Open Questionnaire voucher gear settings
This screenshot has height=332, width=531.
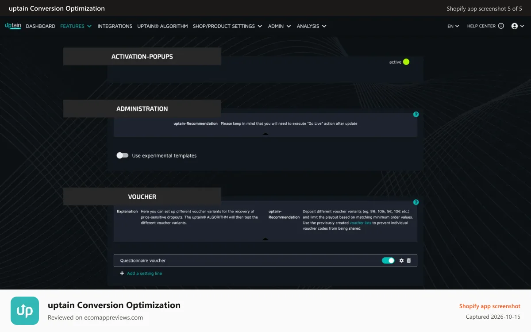tap(401, 261)
